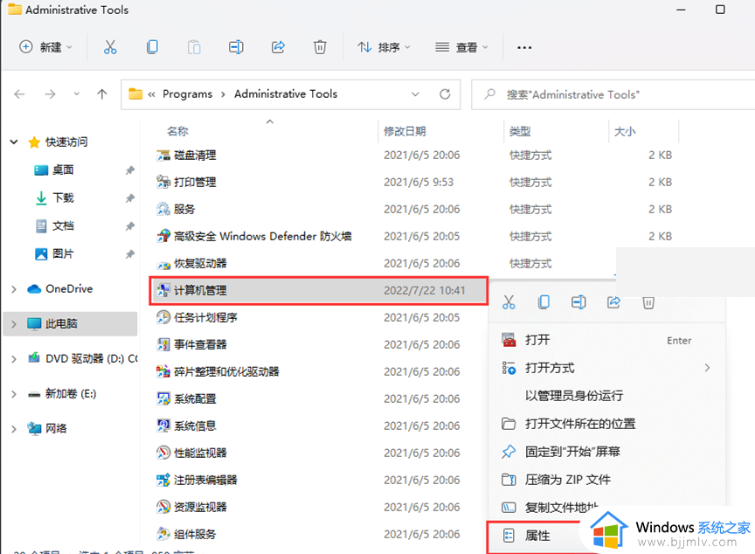This screenshot has height=554, width=755.
Task: Click the Delete icon in the context menu
Action: pos(648,302)
